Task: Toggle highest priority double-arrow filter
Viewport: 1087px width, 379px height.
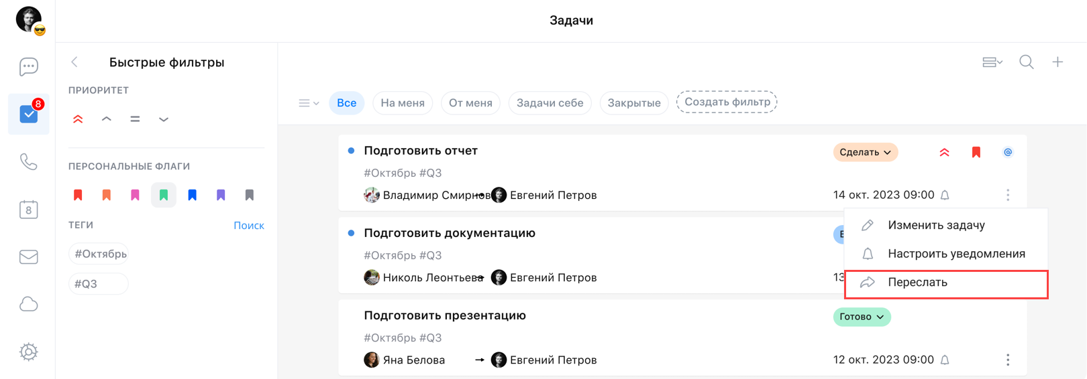Action: 78,119
